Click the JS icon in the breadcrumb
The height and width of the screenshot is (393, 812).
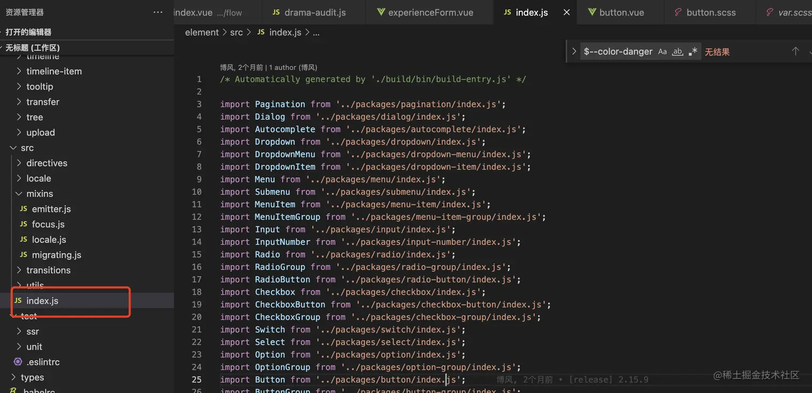(261, 32)
